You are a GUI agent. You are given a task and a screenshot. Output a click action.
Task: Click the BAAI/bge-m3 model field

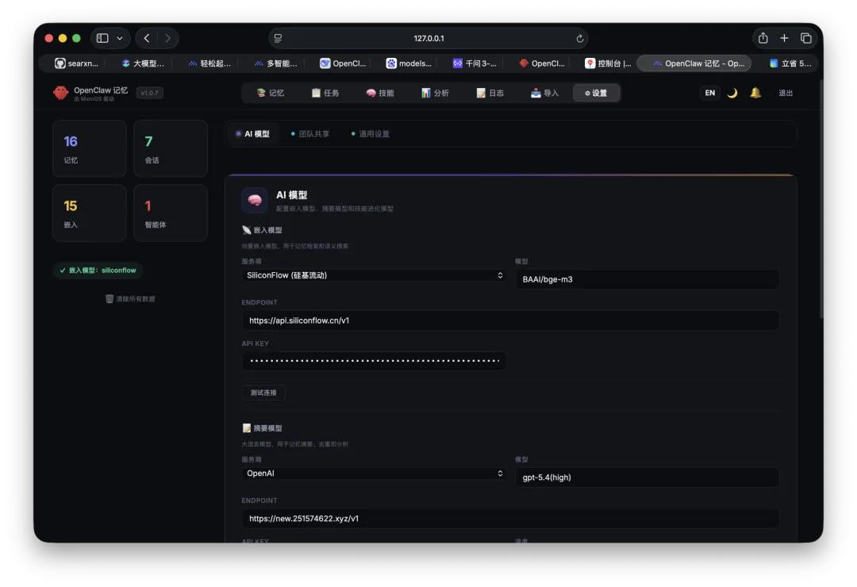pos(648,279)
